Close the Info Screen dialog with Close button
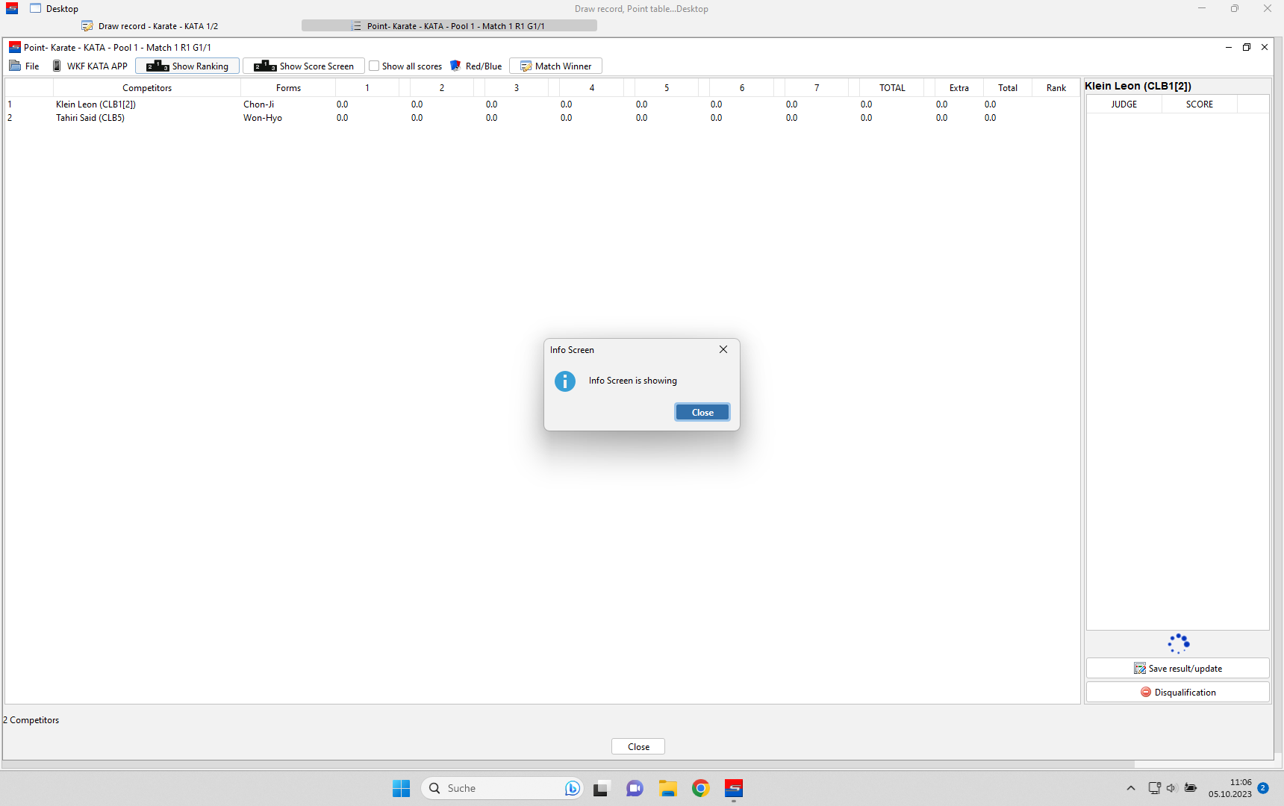 pos(702,412)
